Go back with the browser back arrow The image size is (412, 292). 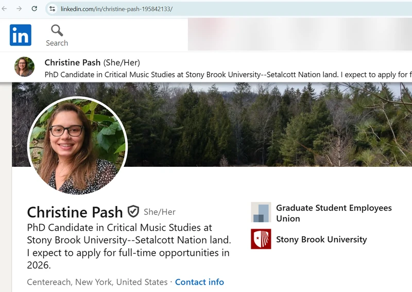coord(5,9)
